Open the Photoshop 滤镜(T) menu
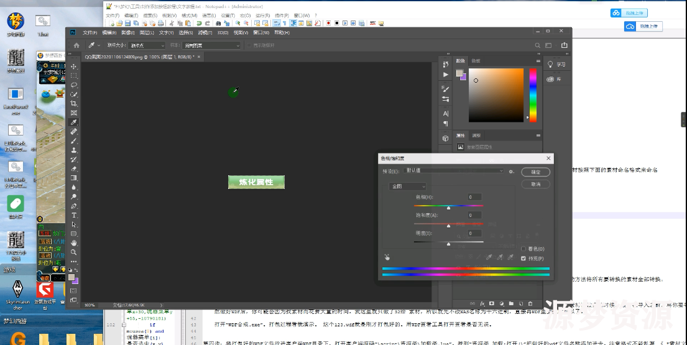 coord(205,32)
